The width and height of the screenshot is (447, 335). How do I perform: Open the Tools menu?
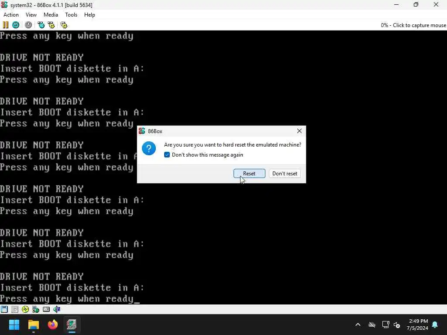pos(71,15)
